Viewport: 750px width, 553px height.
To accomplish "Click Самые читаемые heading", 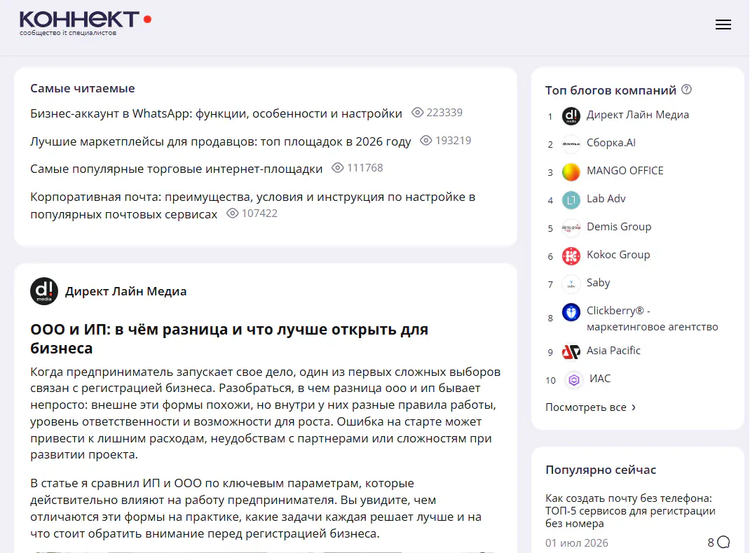I will 82,88.
